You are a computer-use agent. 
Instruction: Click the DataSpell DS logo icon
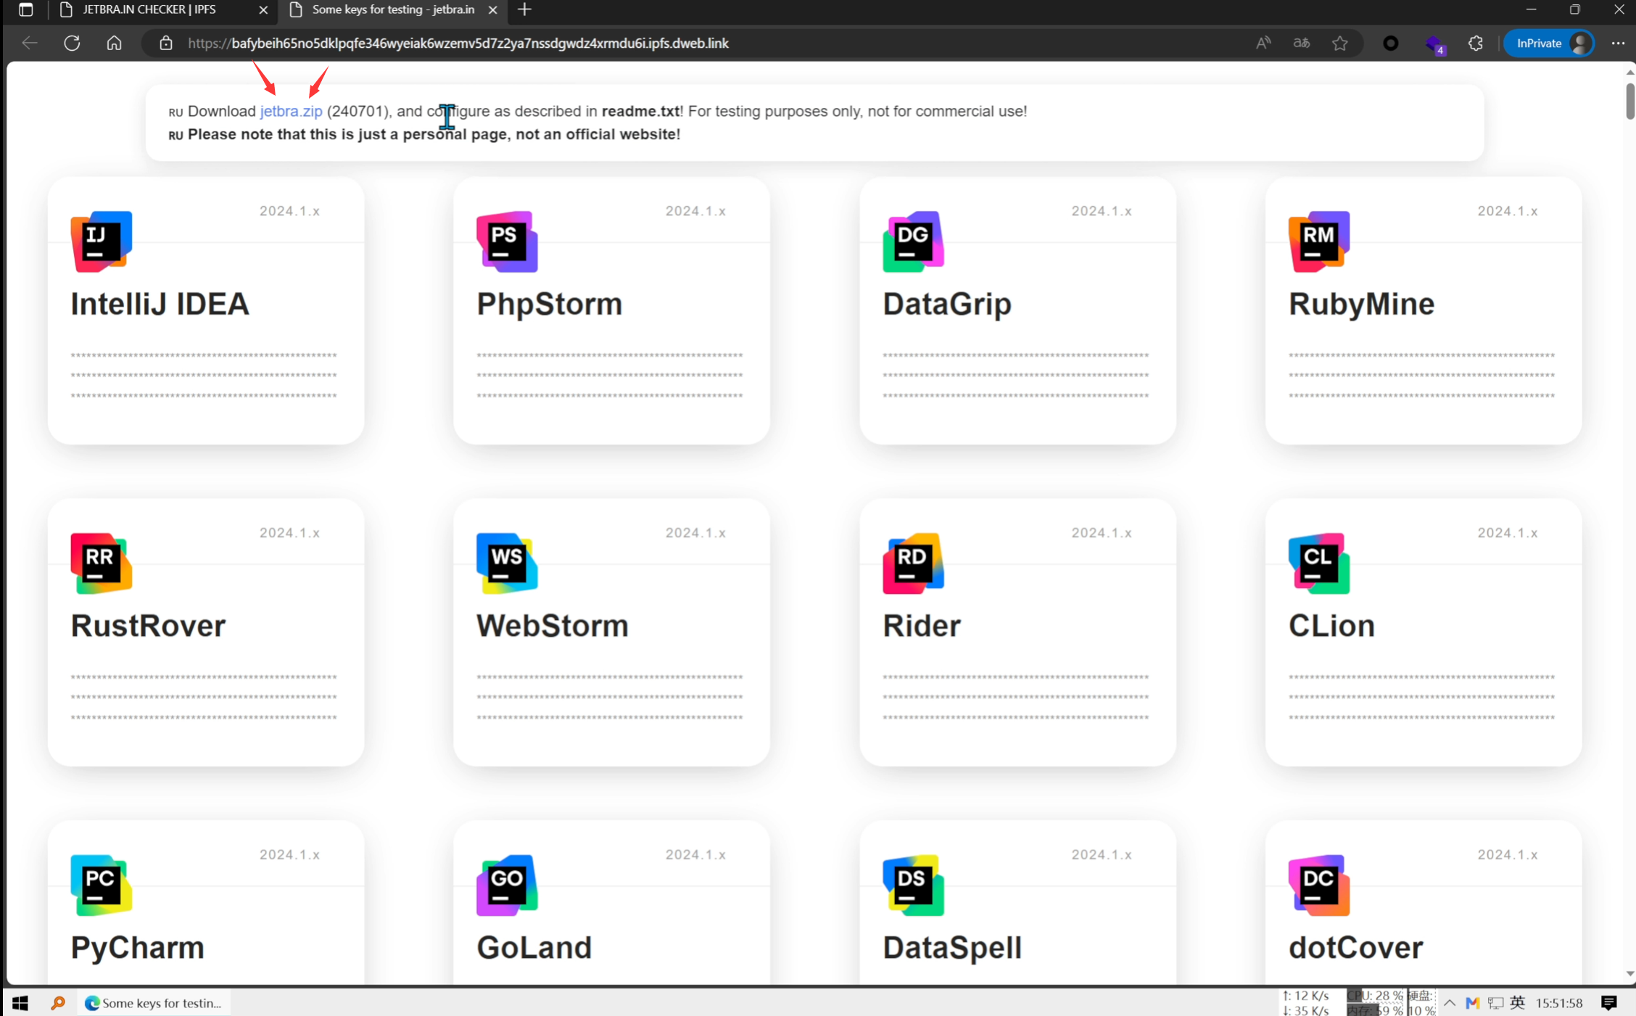[x=913, y=885]
